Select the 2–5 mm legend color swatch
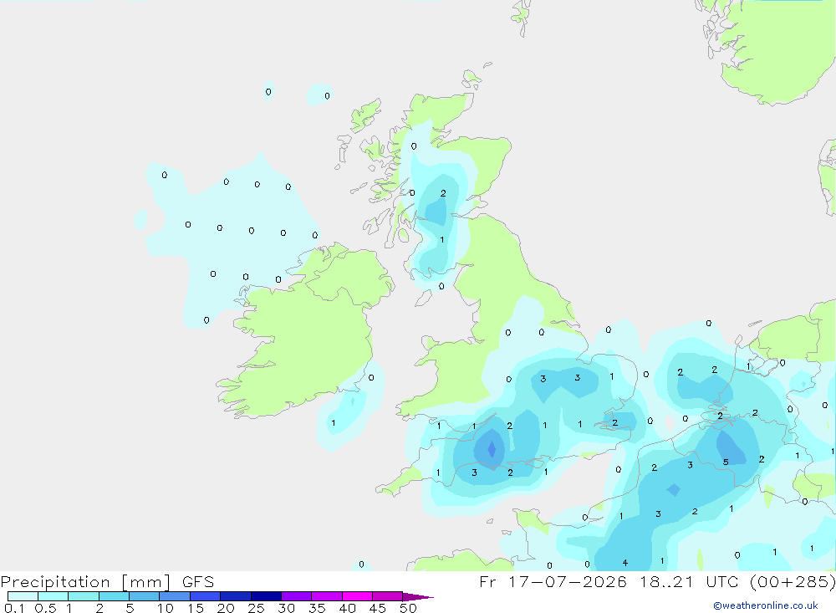This screenshot has height=613, width=836. [x=114, y=596]
